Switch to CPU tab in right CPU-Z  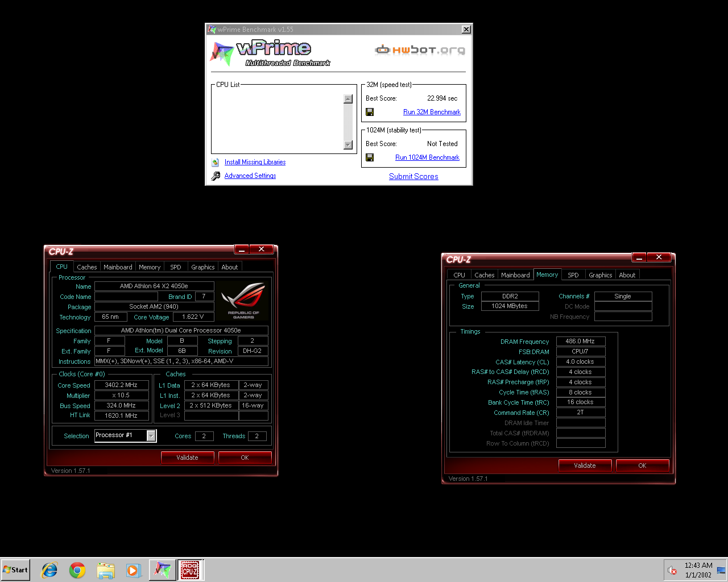pos(459,275)
